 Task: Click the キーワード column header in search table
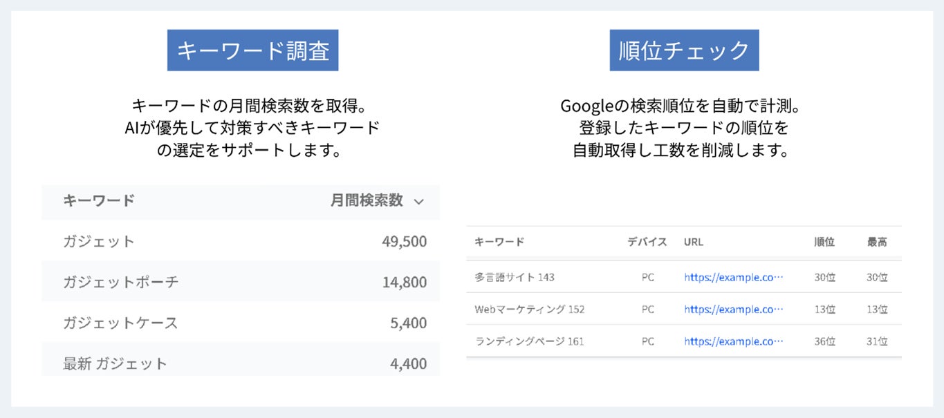[99, 201]
